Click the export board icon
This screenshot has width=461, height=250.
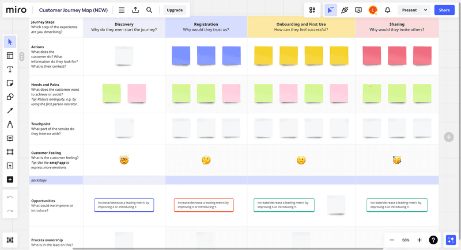click(x=135, y=10)
